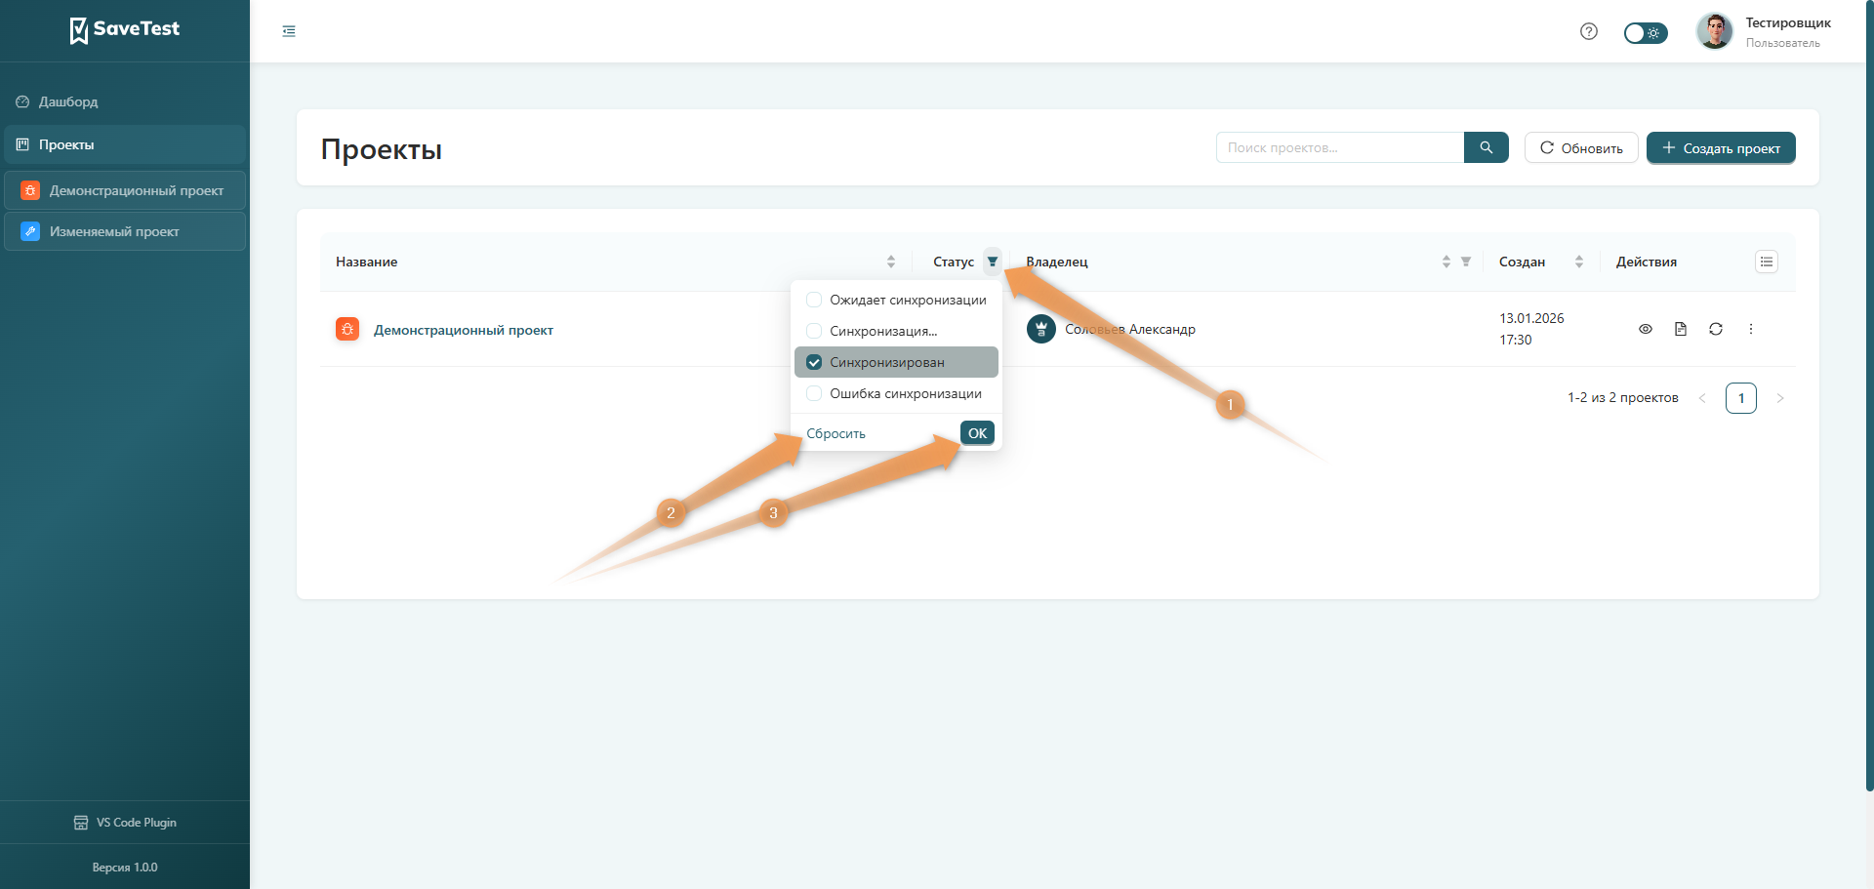Open 'Изменяемый проект' in the sidebar
Image resolution: width=1874 pixels, height=889 pixels.
click(x=114, y=231)
